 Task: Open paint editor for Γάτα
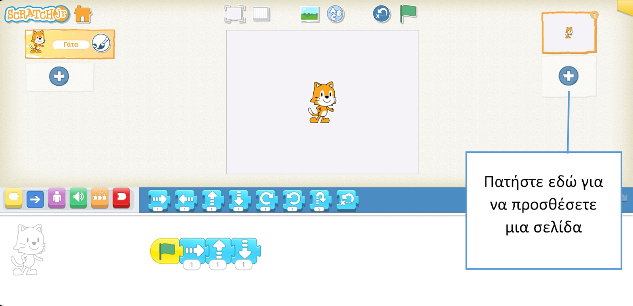101,43
